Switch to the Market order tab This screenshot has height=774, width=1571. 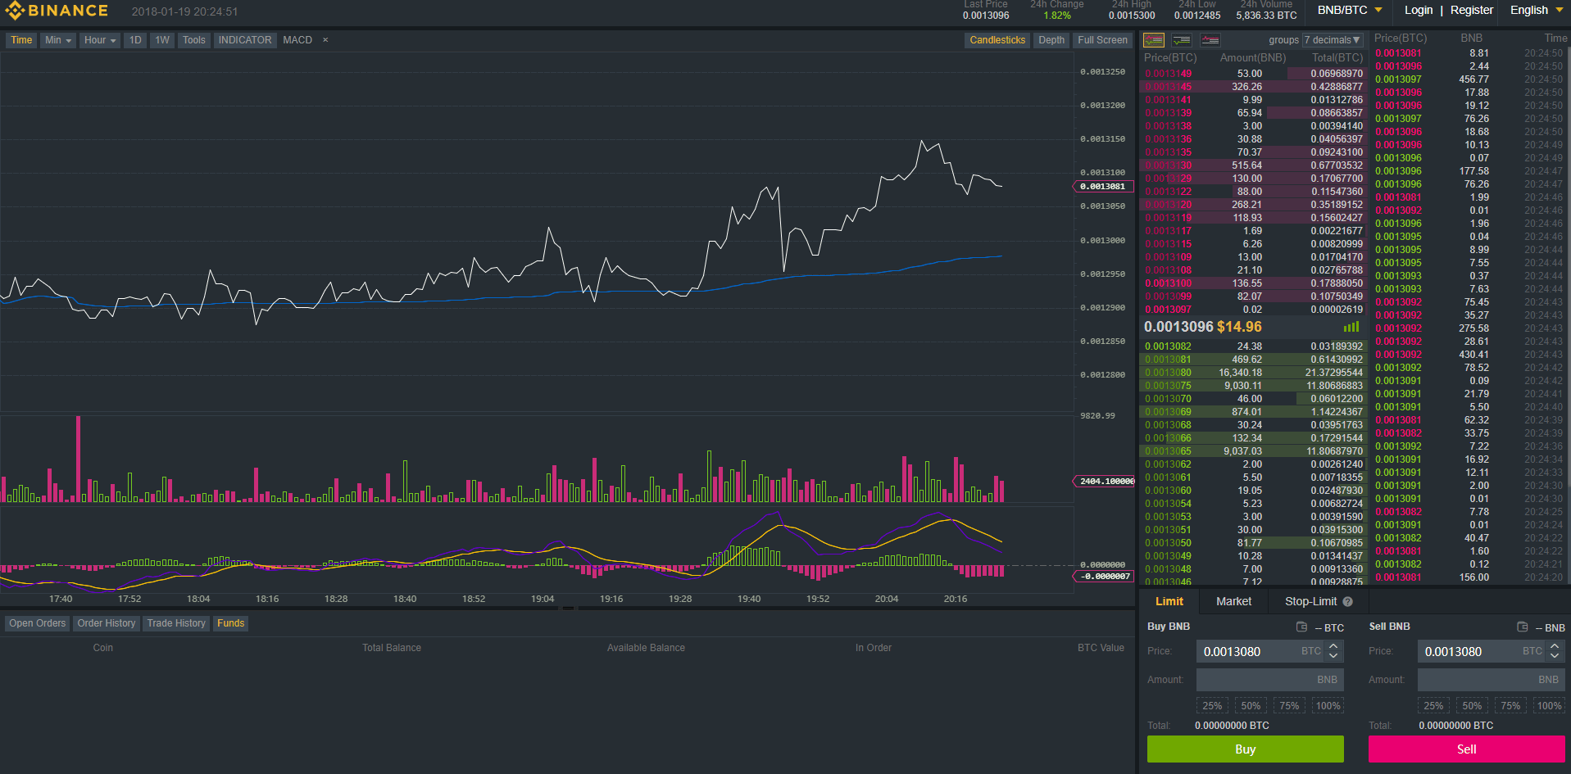tap(1233, 601)
